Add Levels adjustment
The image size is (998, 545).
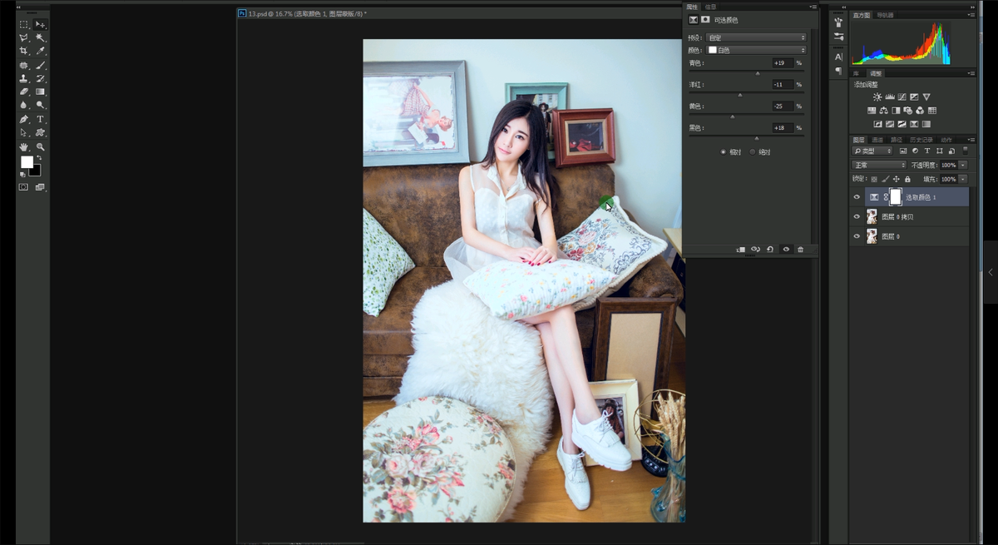click(x=890, y=97)
